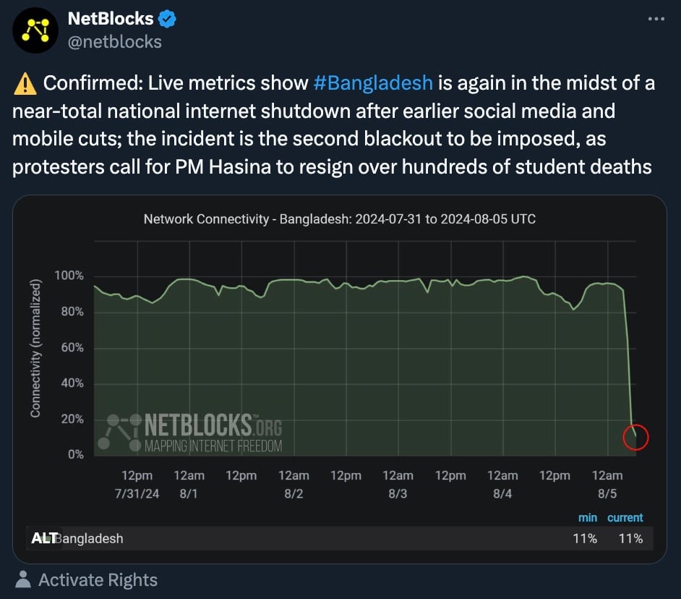Click the warning emoji before Confirmed
Viewport: 681px width, 599px height.
[25, 83]
